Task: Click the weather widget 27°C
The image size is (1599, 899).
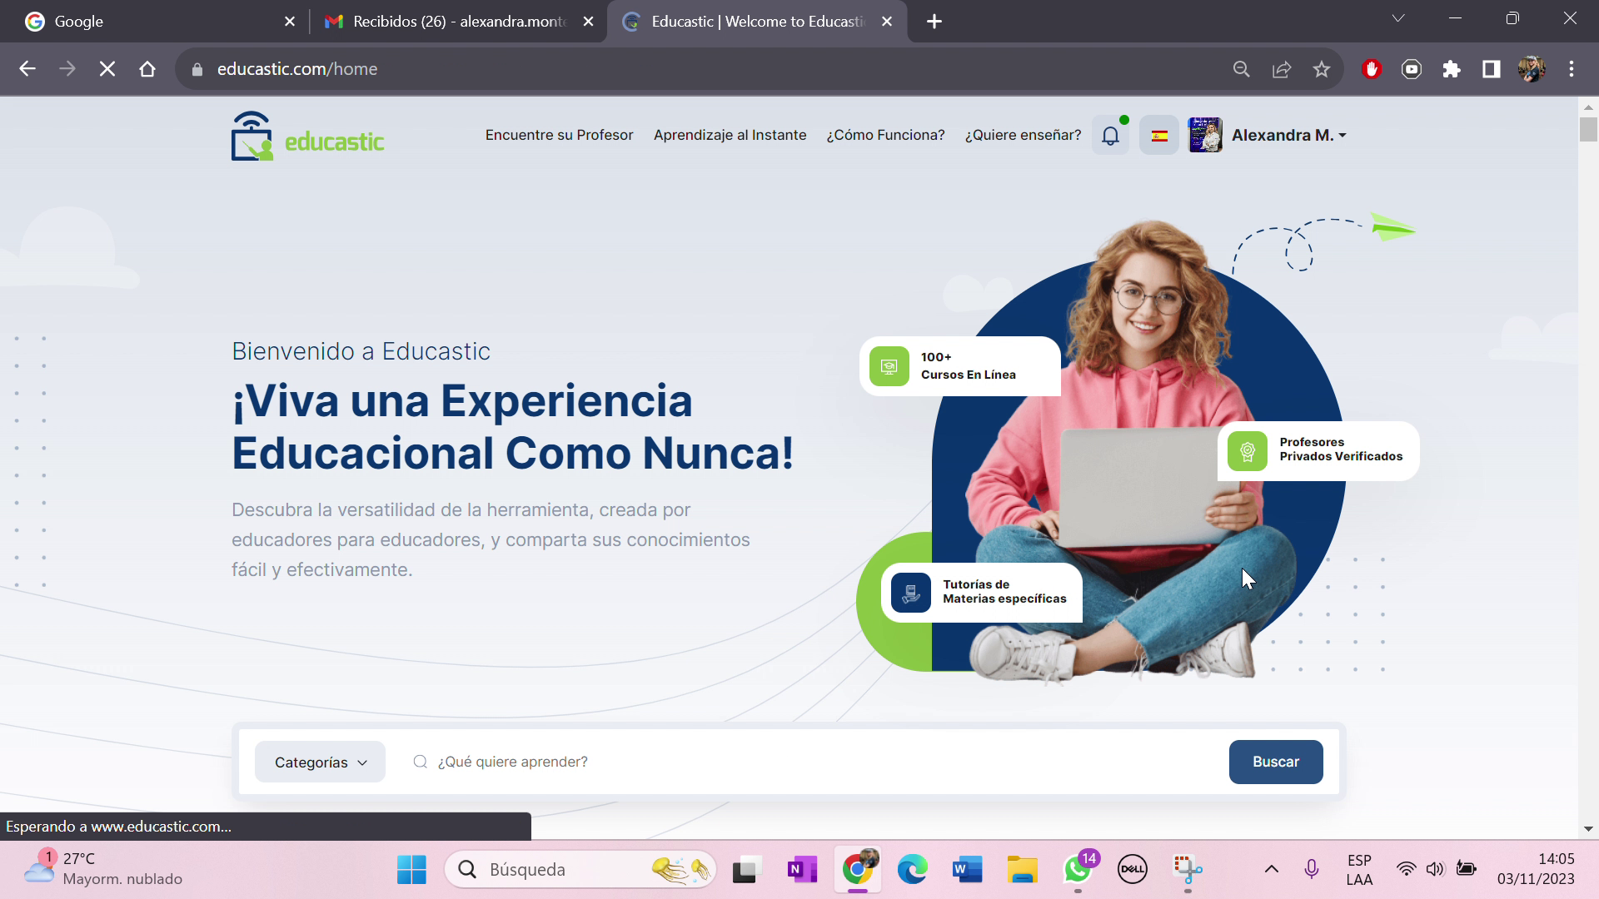Action: point(104,869)
